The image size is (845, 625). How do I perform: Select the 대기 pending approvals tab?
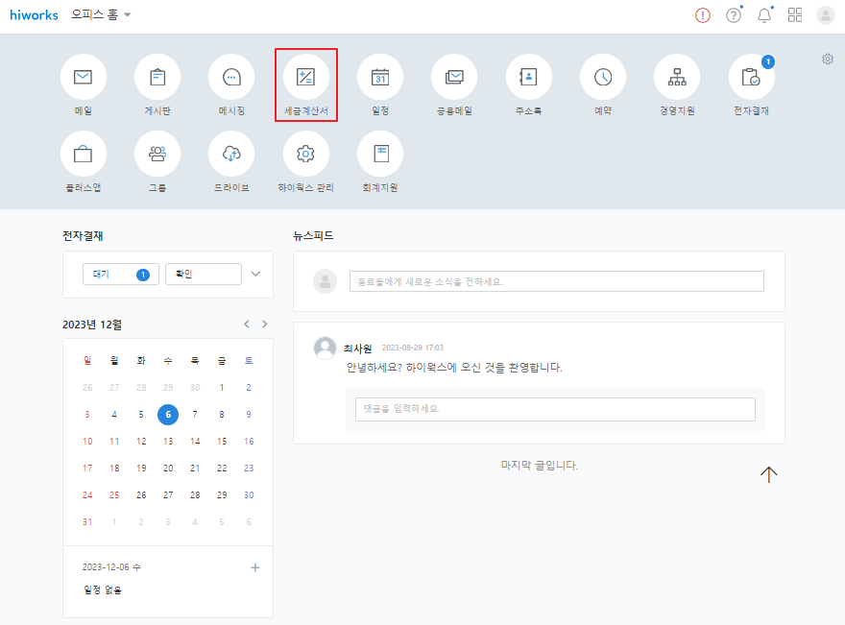pos(120,275)
